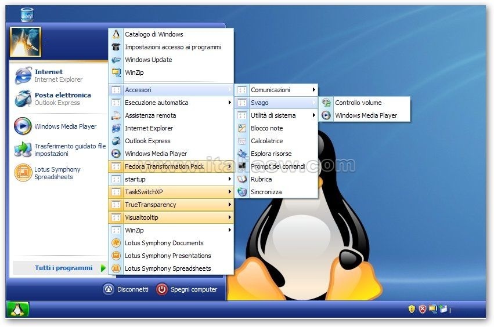Viewport: 494px width, 327px height.
Task: Expand the WinZip folder arrow
Action: tap(230, 230)
